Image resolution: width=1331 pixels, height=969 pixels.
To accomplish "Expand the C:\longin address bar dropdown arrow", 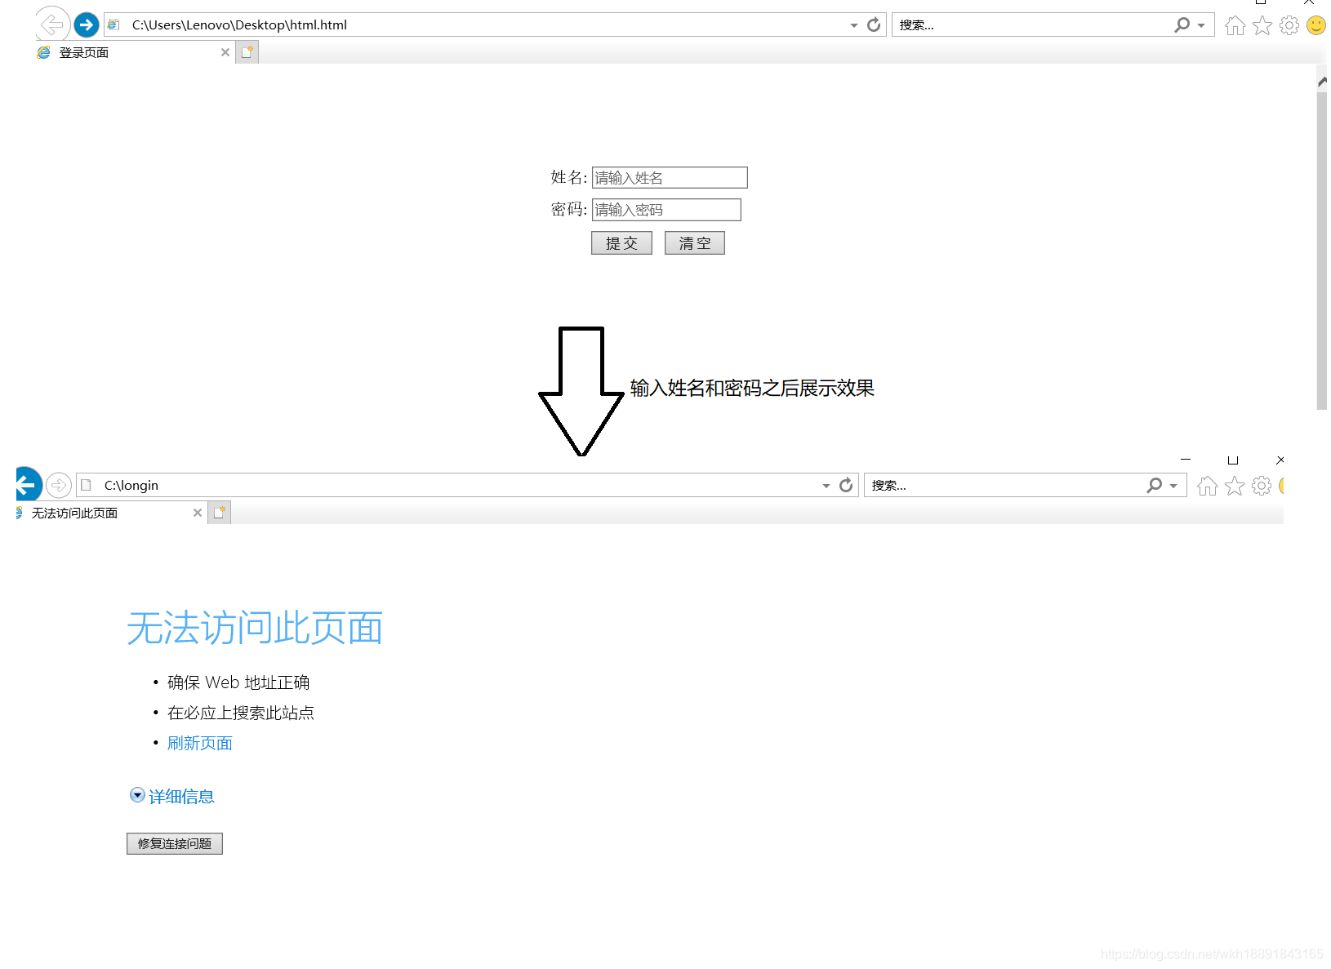I will [826, 486].
